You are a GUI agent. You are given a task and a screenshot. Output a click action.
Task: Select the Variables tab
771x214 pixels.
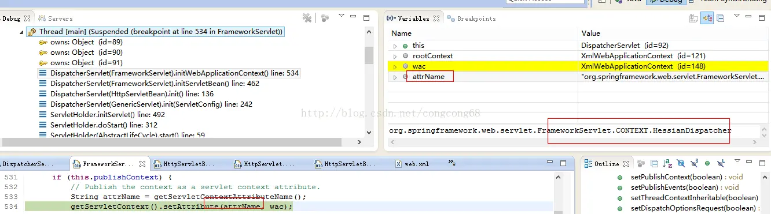413,18
